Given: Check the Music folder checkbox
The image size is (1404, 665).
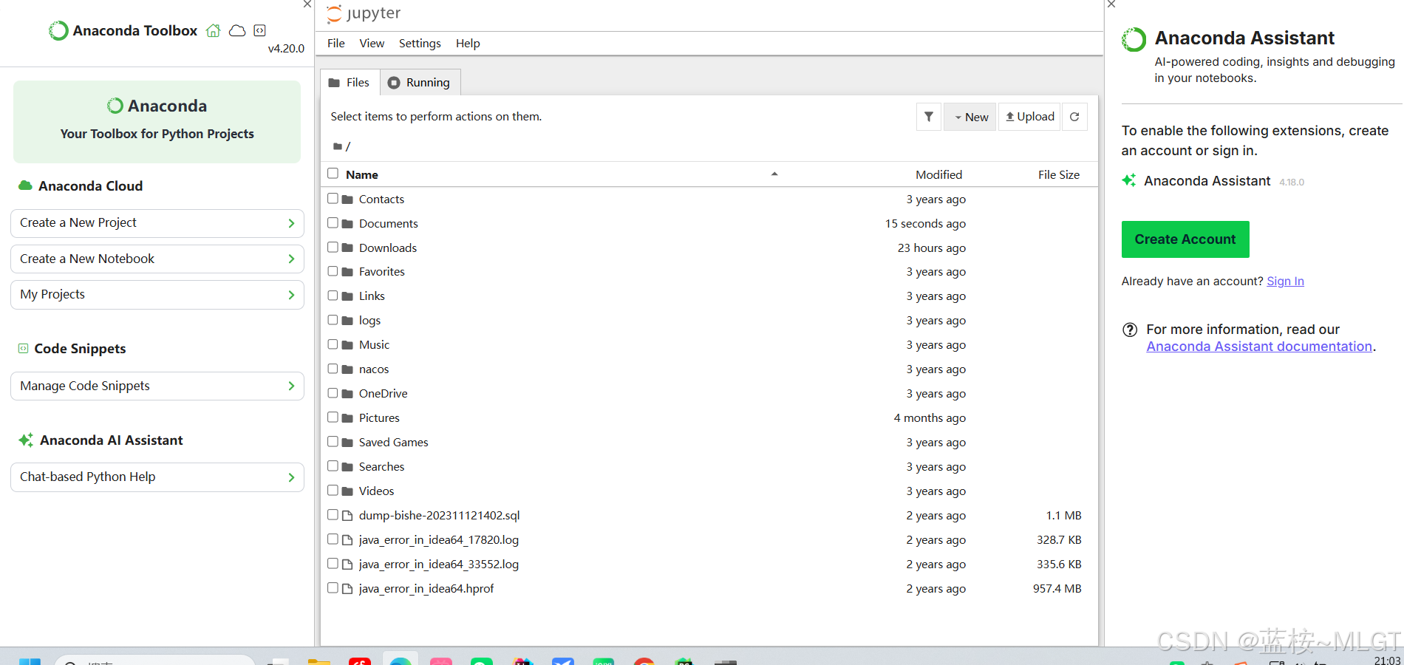Looking at the screenshot, I should point(333,344).
